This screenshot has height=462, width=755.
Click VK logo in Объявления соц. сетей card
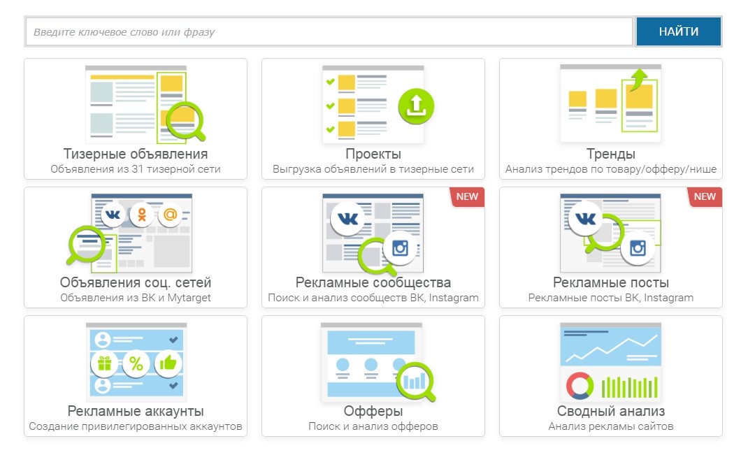coord(113,214)
